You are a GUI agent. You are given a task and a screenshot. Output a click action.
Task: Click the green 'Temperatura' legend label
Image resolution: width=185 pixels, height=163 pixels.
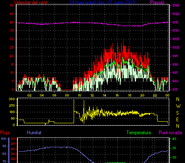click(139, 133)
